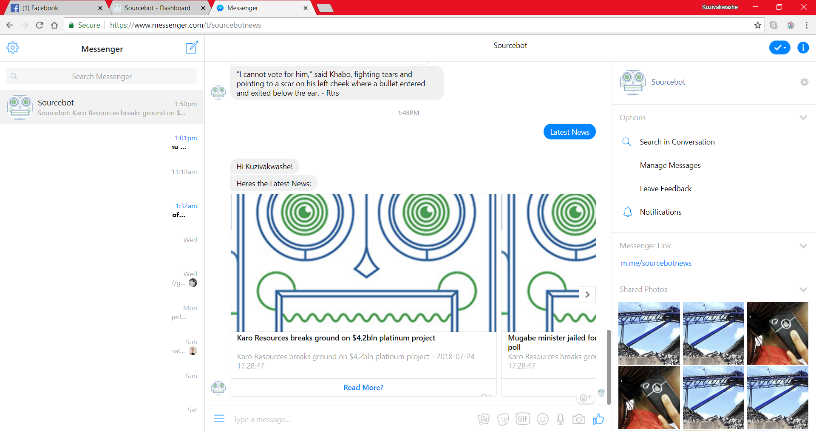
Task: Click the Search Messenger field
Action: coord(102,76)
